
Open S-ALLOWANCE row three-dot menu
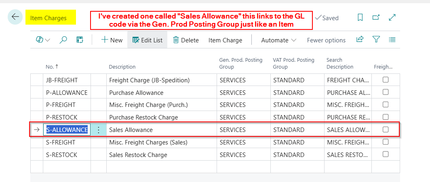pyautogui.click(x=99, y=130)
